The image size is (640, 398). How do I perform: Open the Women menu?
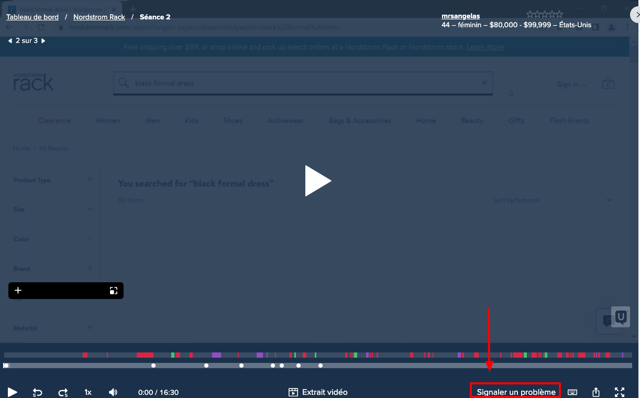pos(108,120)
